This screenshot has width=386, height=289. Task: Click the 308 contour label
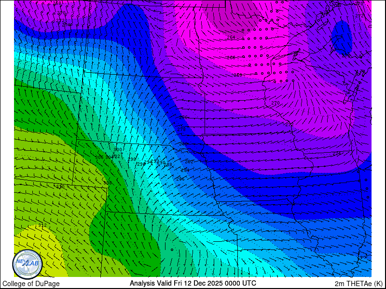pyautogui.click(x=107, y=183)
